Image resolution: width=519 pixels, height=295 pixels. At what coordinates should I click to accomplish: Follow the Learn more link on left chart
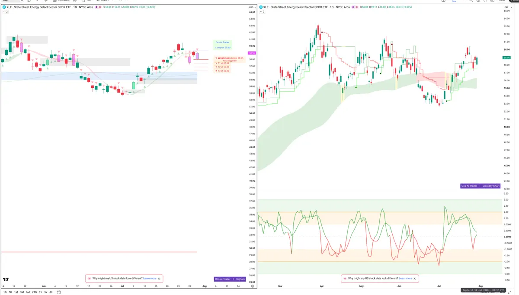point(150,279)
